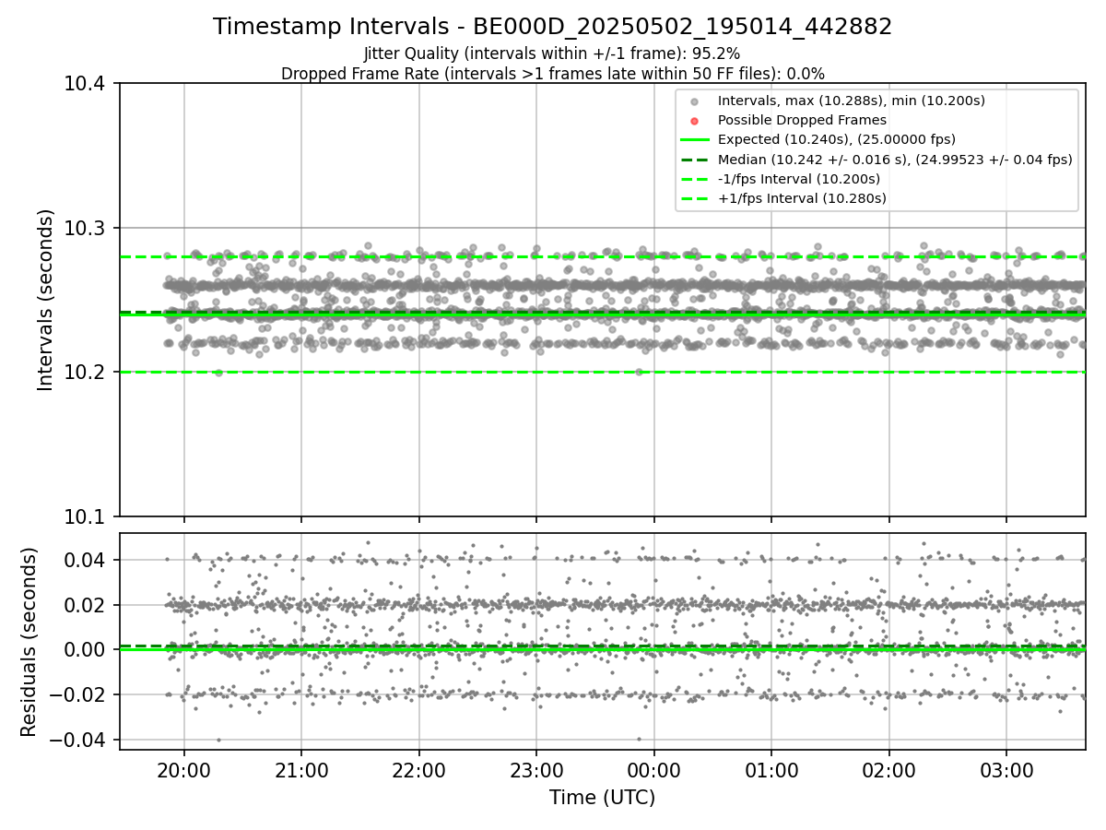
Task: Click legend entry "Expected (10.240s), (25.00000 fps)"
Action: [837, 139]
